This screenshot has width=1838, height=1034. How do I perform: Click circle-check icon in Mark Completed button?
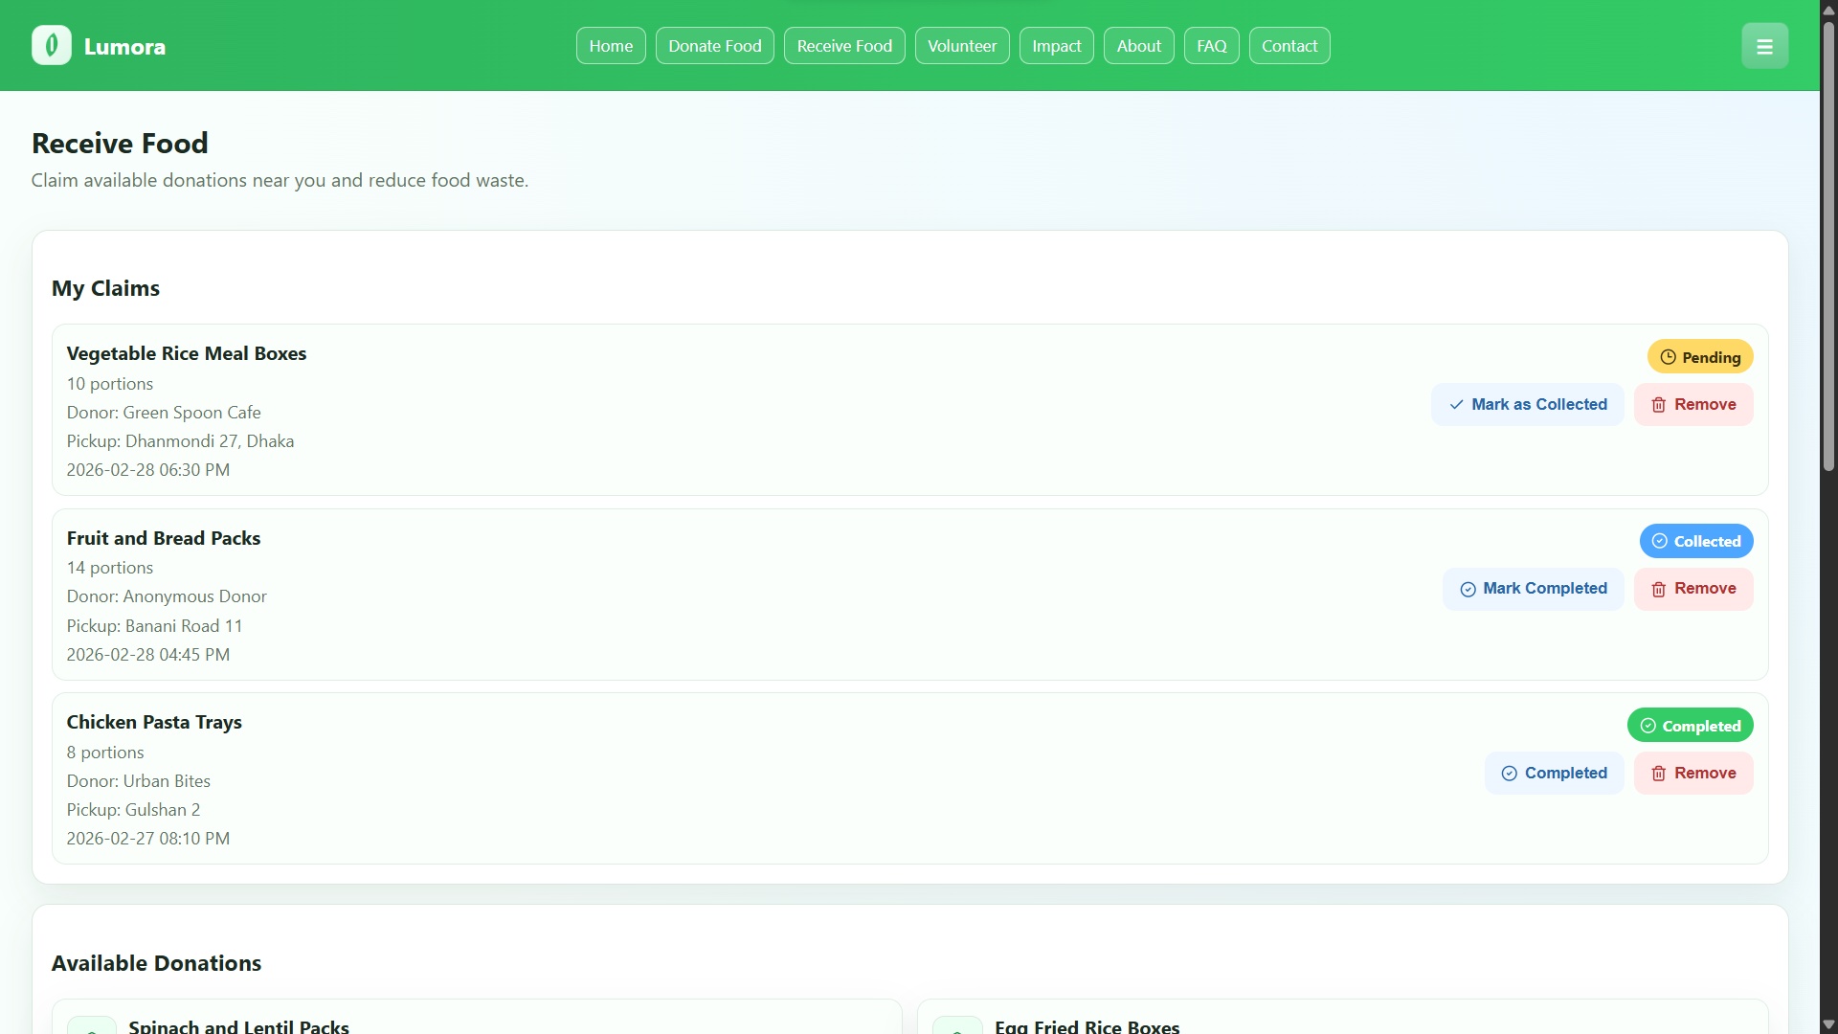(x=1468, y=590)
